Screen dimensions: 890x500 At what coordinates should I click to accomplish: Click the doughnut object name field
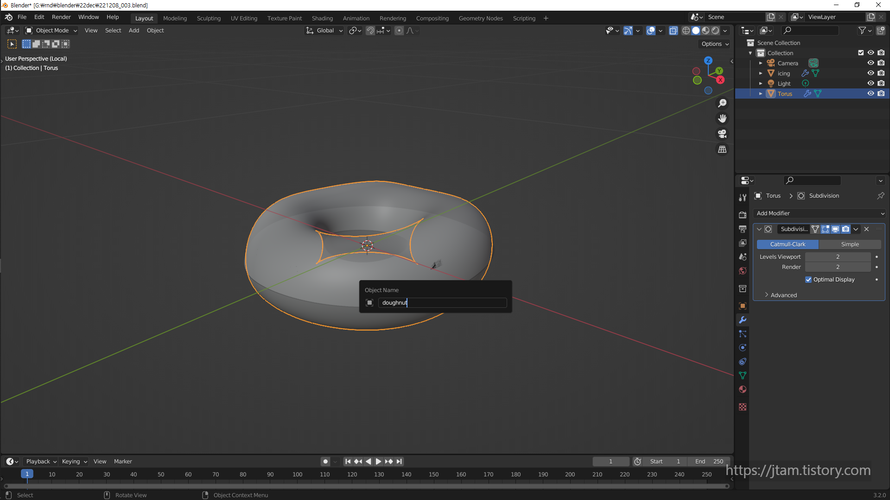point(442,303)
